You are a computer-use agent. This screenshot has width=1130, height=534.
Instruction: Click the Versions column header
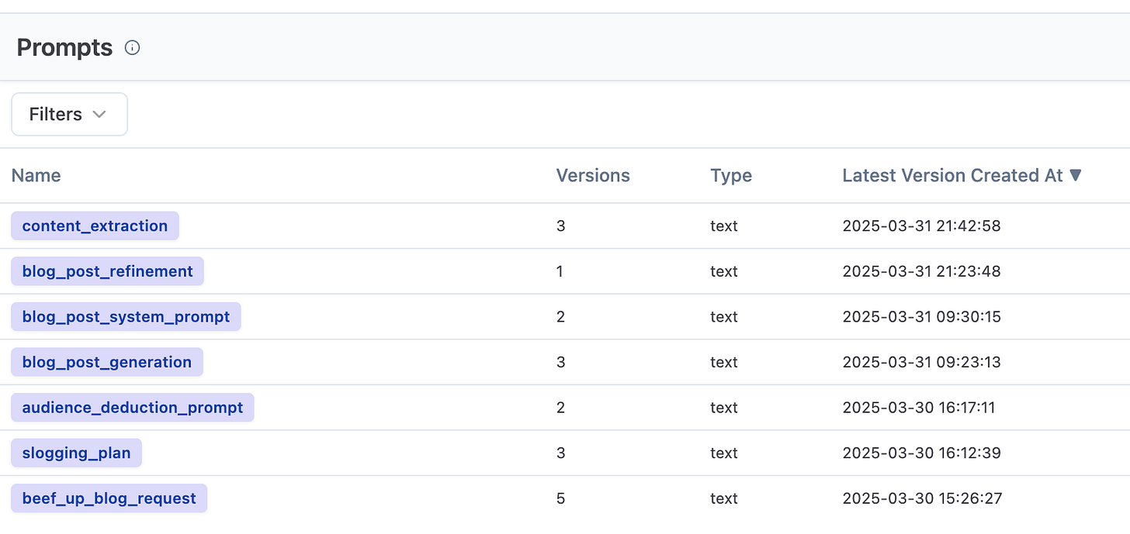pos(593,175)
